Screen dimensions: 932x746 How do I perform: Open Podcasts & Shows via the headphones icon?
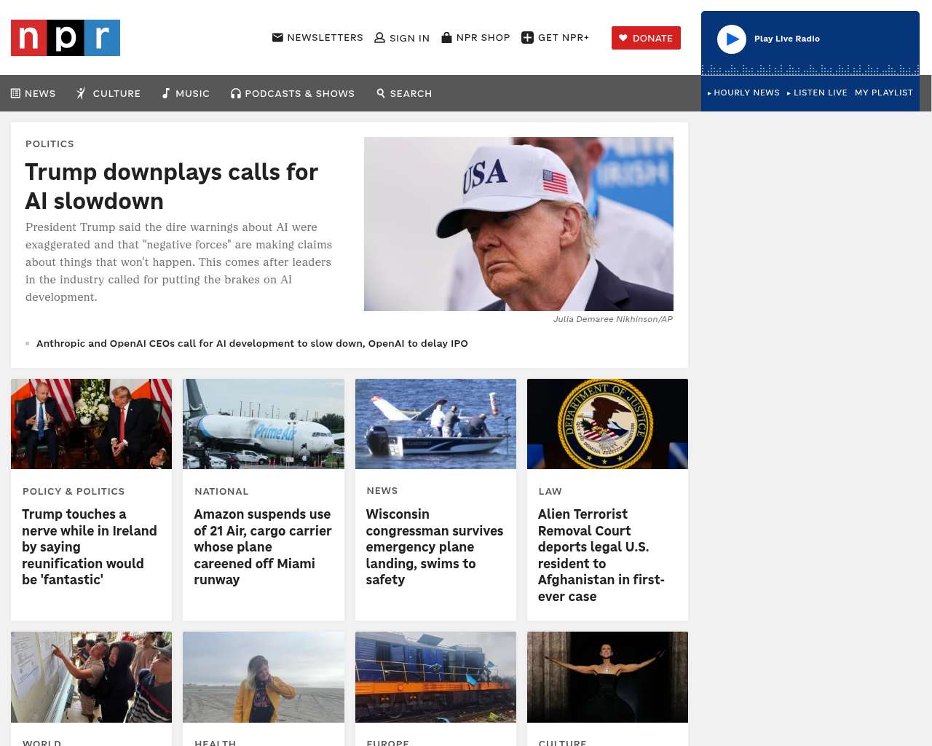[x=236, y=93]
